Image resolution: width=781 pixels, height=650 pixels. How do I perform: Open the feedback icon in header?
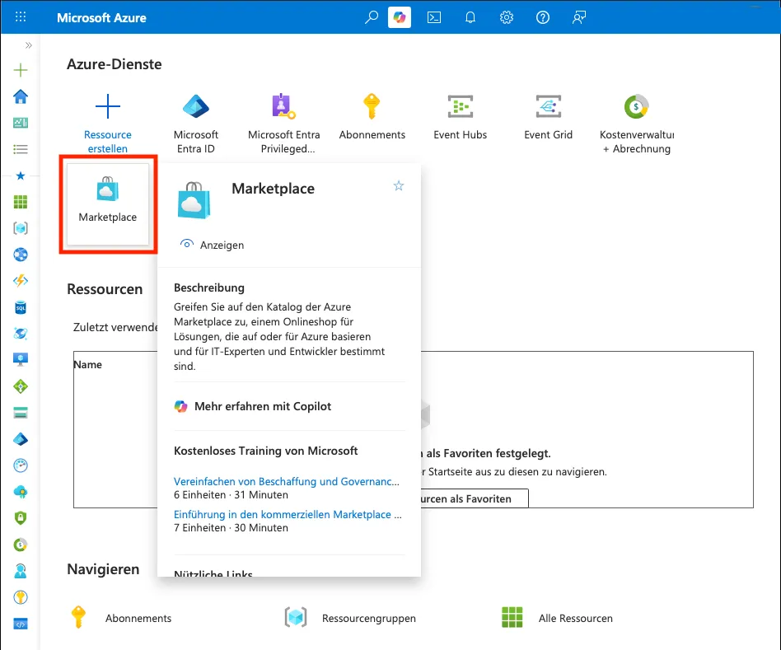(579, 17)
